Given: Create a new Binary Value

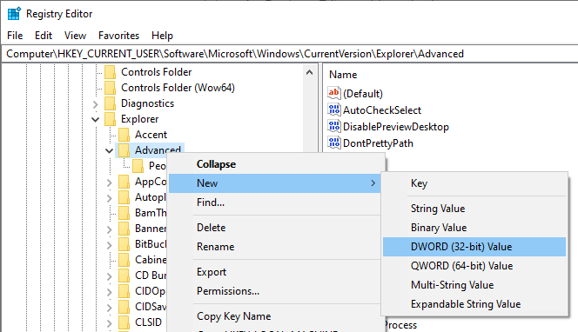Looking at the screenshot, I should point(474,228).
